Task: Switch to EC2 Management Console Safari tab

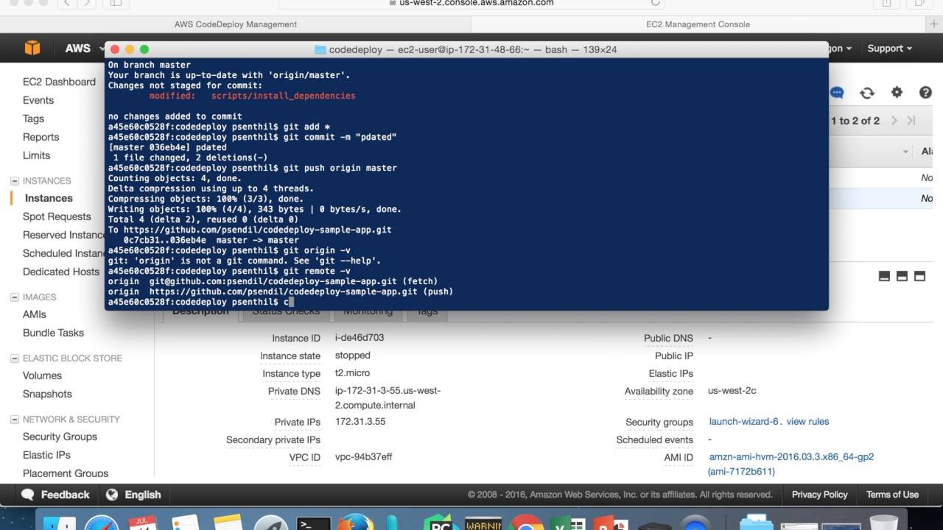Action: 698,24
